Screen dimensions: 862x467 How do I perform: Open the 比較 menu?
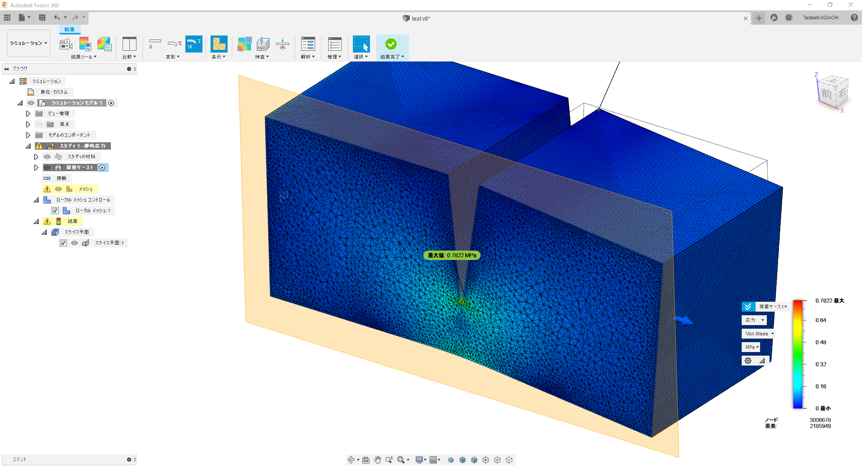pos(129,57)
